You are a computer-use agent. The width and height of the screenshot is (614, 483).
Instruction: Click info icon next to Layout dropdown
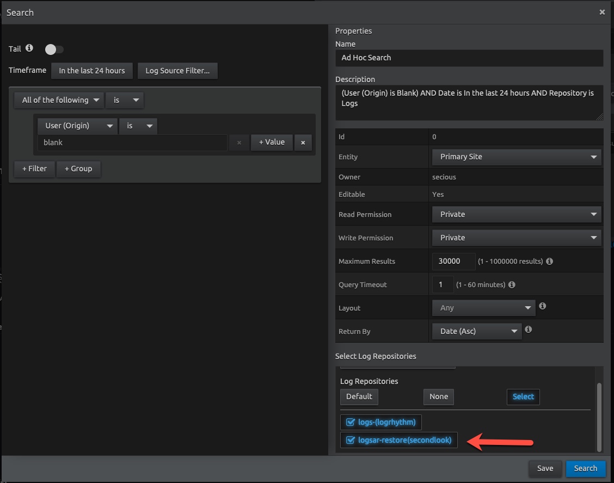tap(542, 306)
